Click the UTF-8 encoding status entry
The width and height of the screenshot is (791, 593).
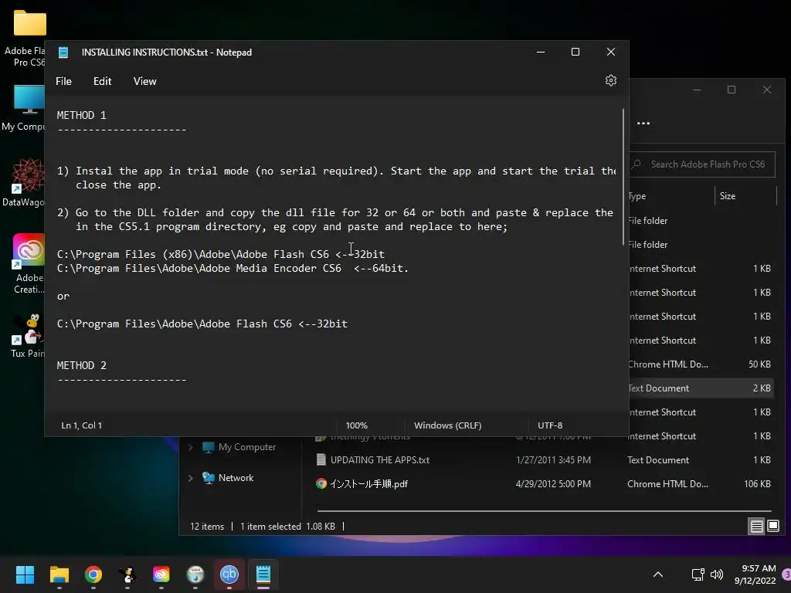550,425
